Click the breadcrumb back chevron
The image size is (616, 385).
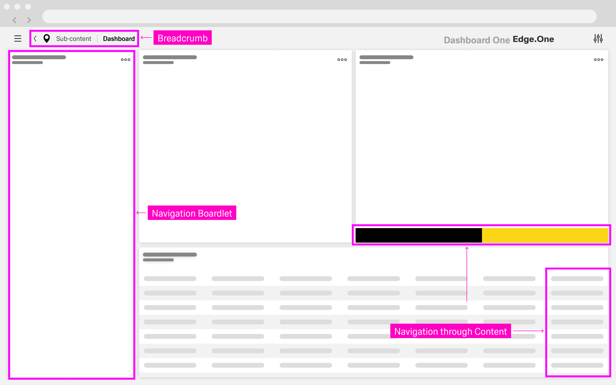pyautogui.click(x=35, y=38)
